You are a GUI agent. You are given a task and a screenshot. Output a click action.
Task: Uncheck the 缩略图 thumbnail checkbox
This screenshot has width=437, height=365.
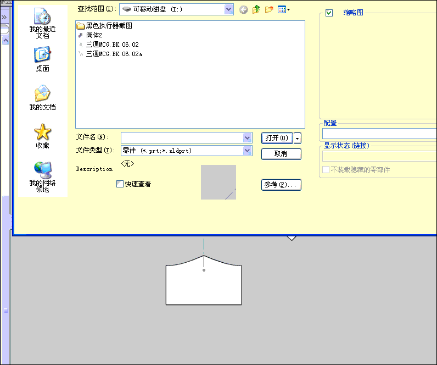tap(329, 13)
